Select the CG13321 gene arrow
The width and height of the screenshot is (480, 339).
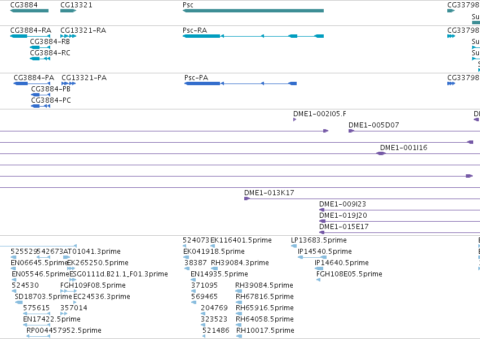[68, 11]
